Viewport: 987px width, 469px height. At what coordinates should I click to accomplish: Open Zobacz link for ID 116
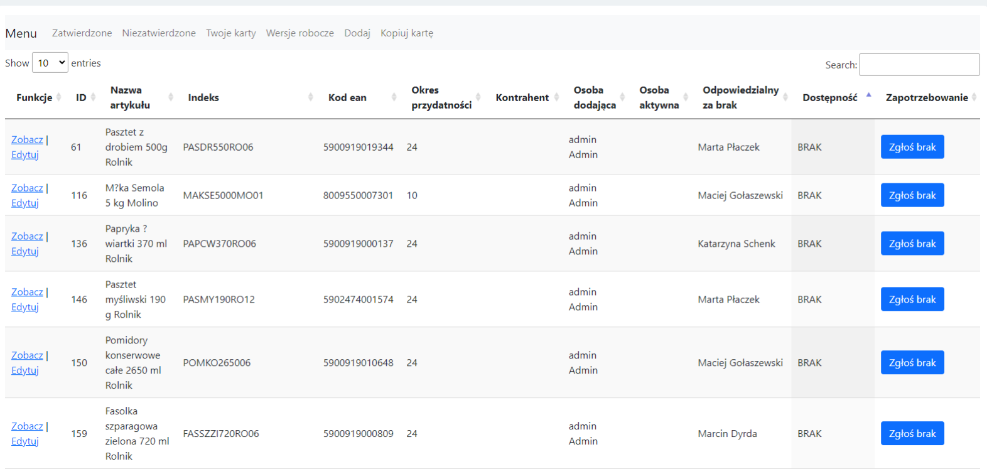27,188
